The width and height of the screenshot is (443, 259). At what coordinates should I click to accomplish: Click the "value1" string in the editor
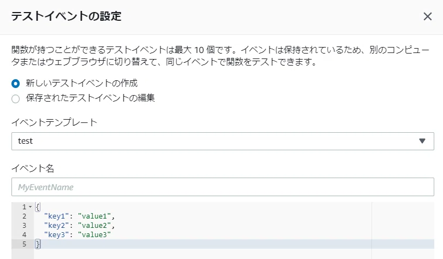tap(94, 216)
